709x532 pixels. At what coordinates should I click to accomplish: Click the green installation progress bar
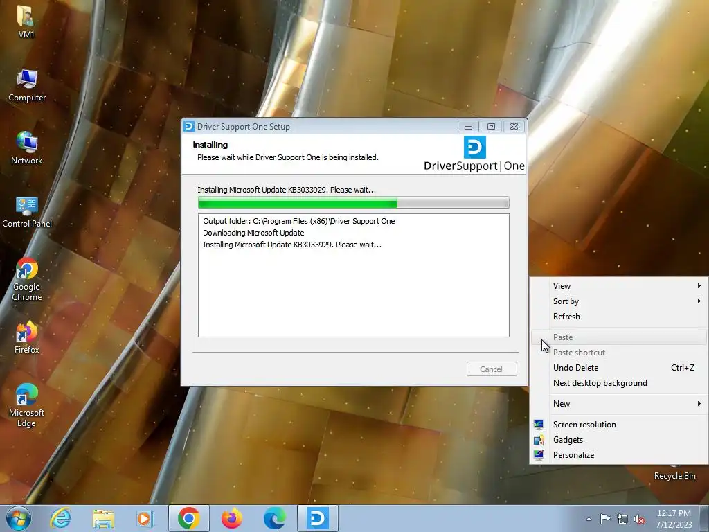click(x=354, y=203)
